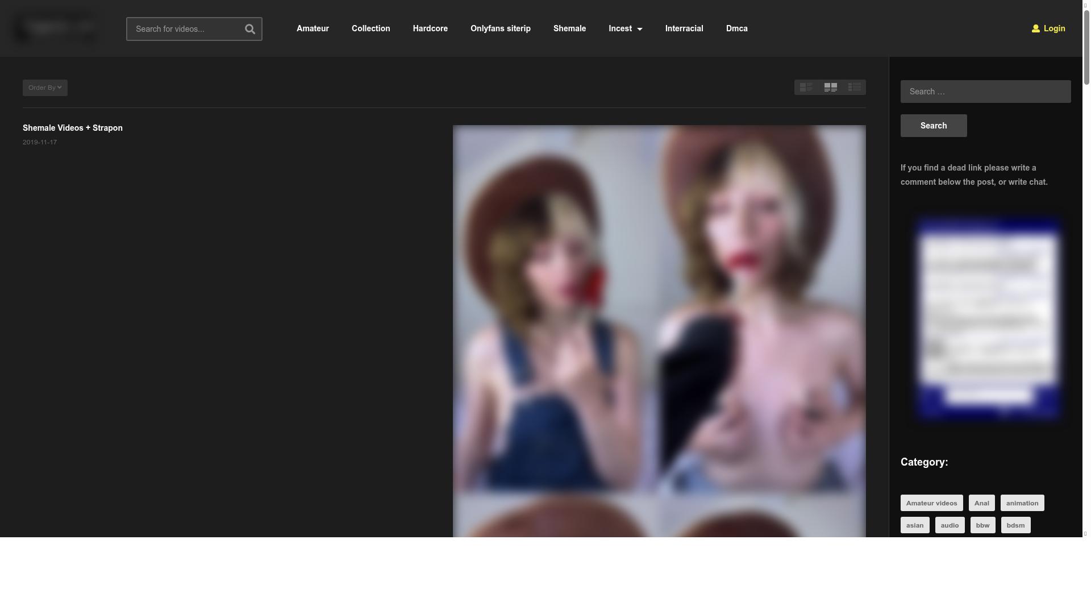Go to the Dmca page

[x=736, y=28]
